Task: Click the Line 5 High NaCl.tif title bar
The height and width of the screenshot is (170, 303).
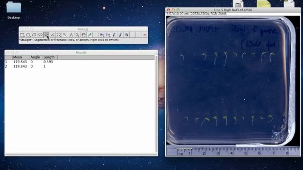Action: click(x=233, y=10)
